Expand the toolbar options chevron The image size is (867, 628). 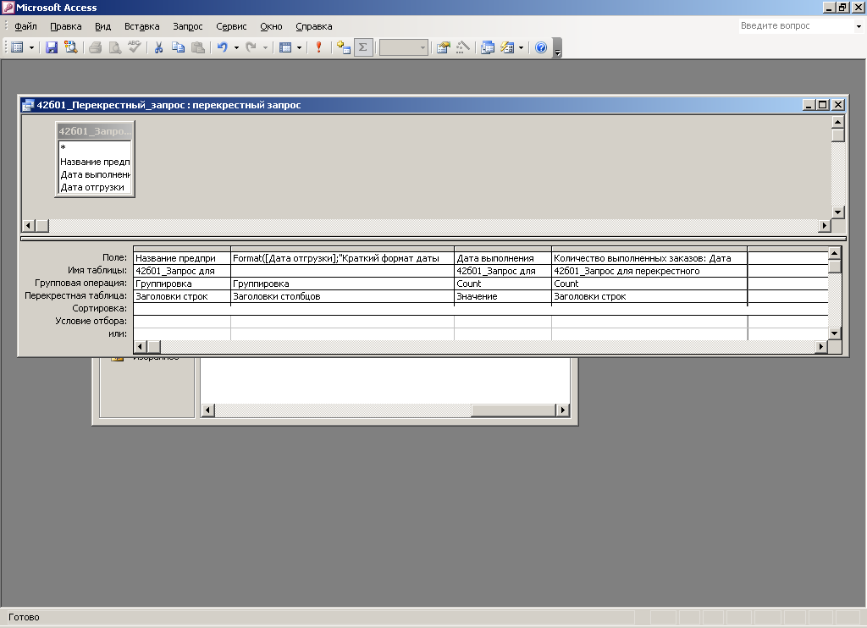(x=557, y=48)
